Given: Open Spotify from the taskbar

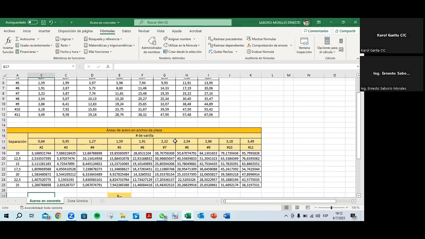Looking at the screenshot, I should [x=97, y=216].
